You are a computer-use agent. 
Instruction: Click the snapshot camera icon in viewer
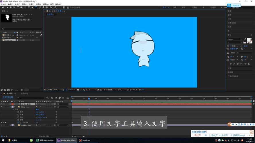click(x=78, y=90)
